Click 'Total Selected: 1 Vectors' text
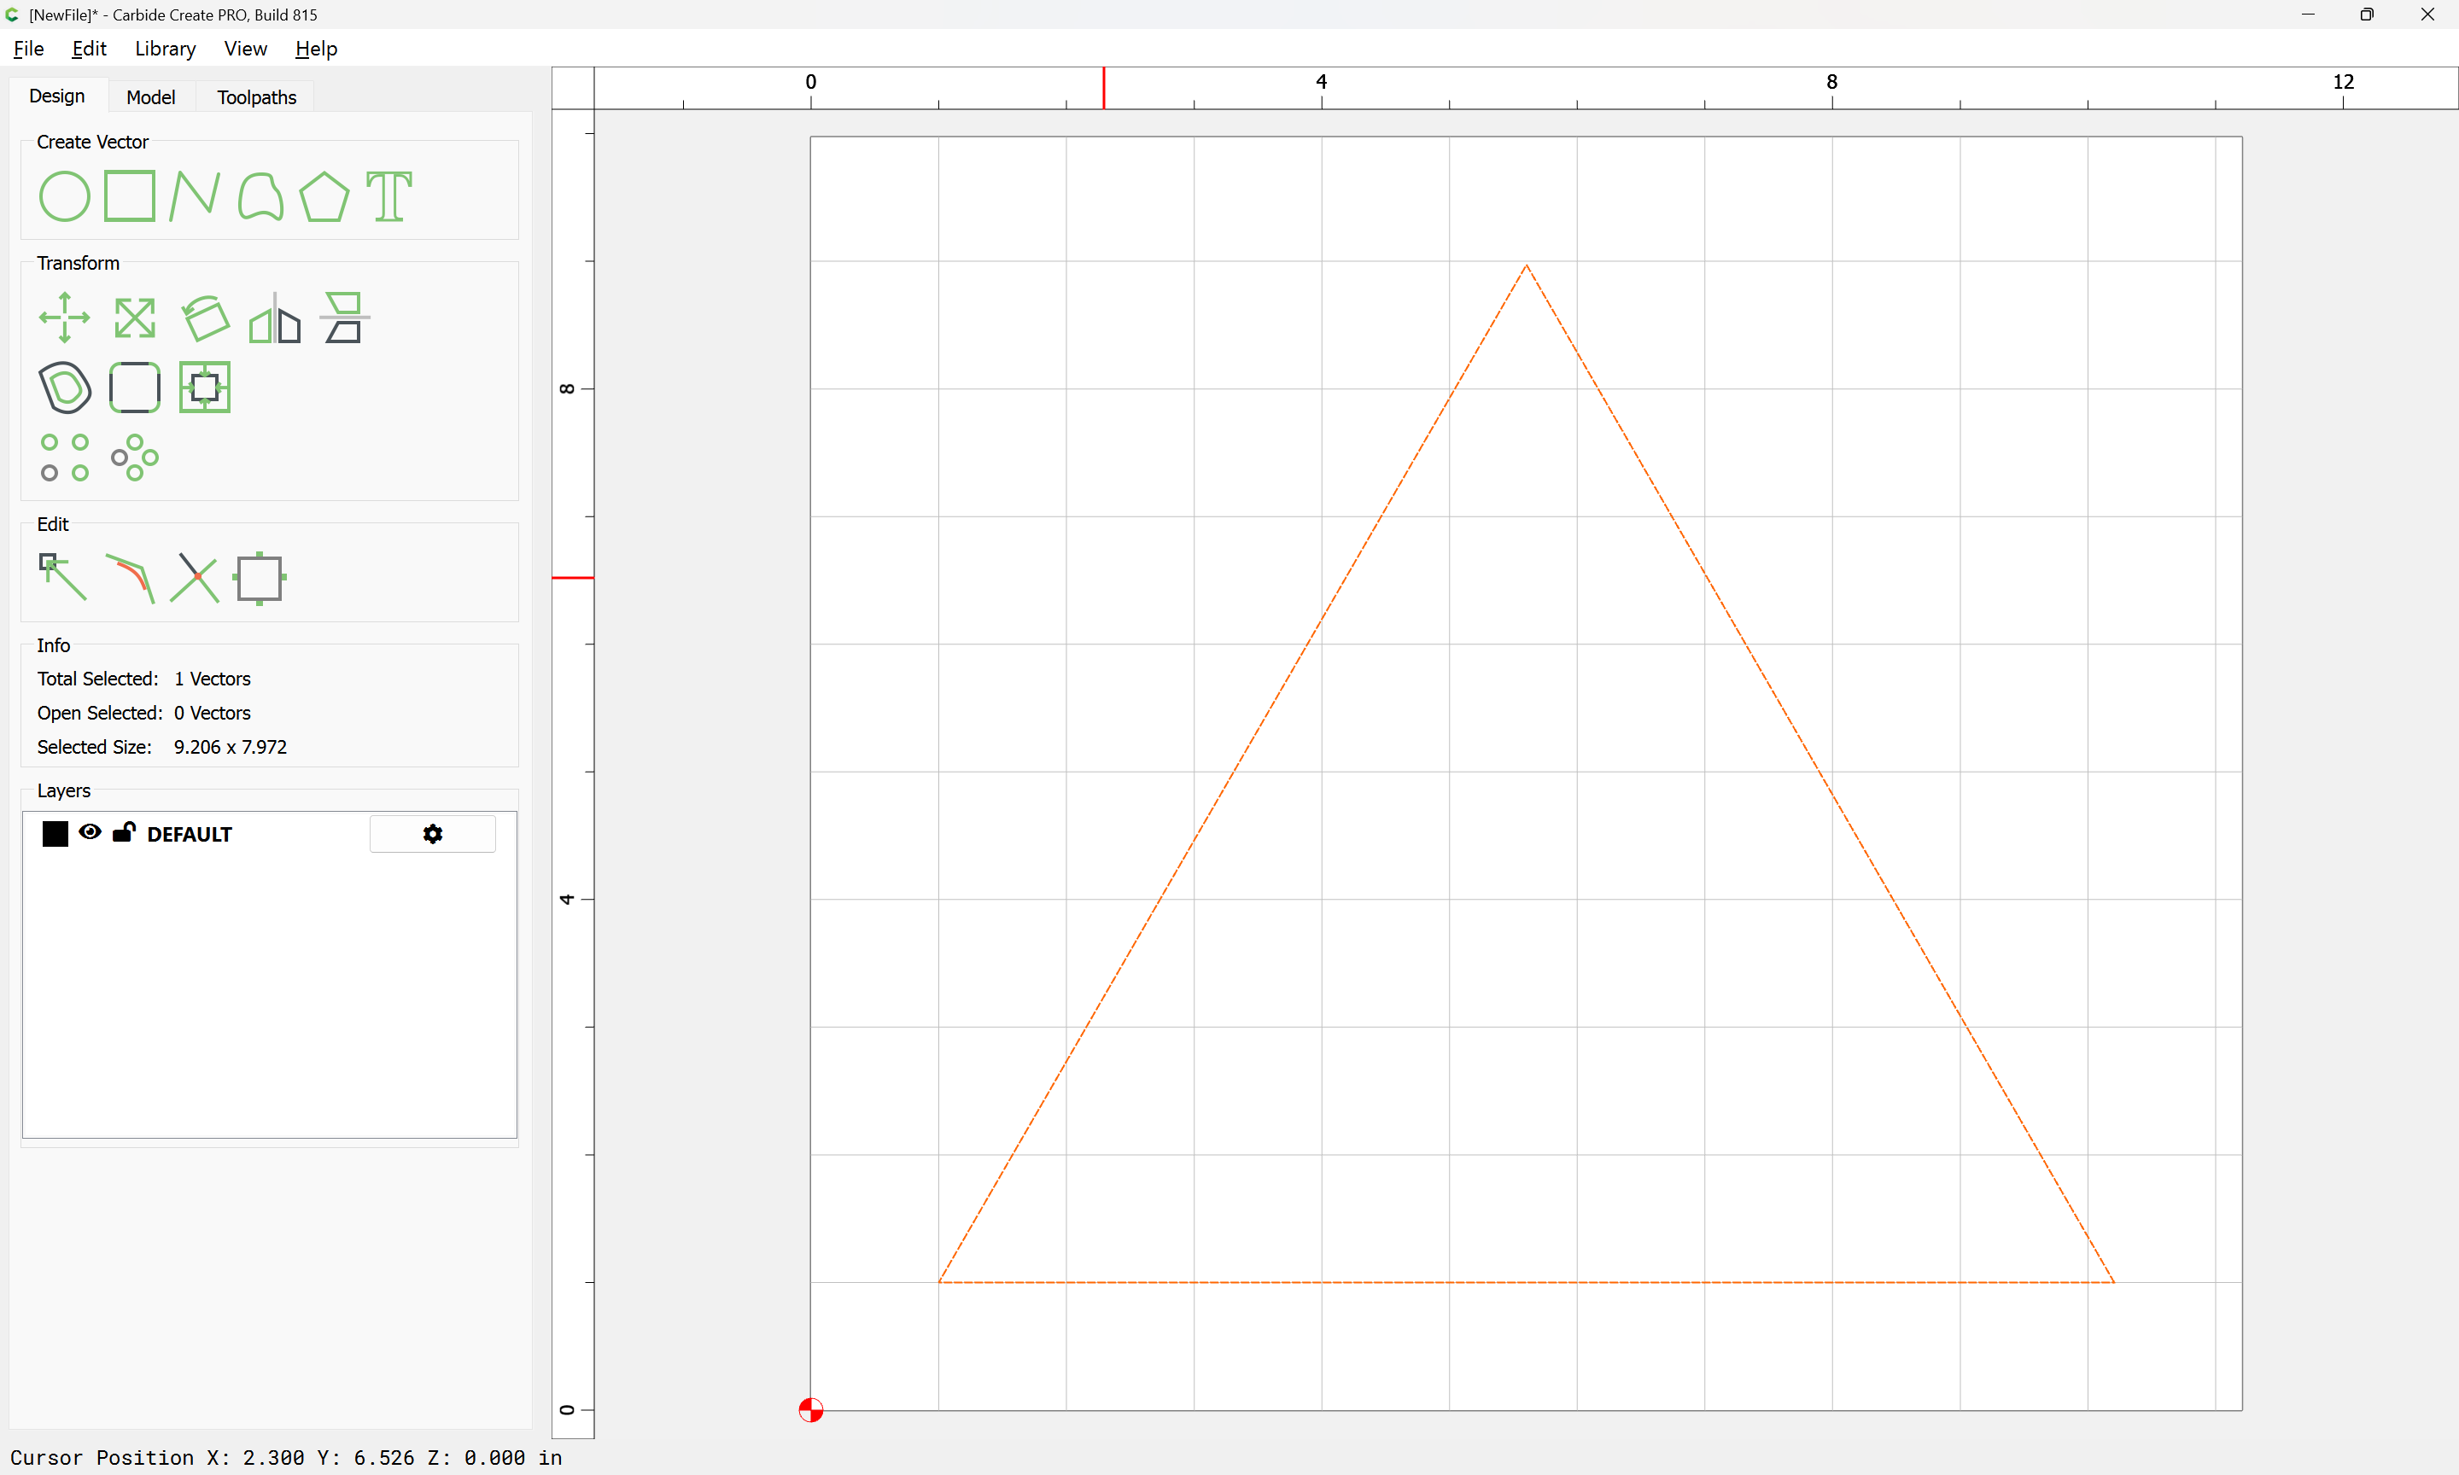Screen dimensions: 2459x1475 point(144,679)
